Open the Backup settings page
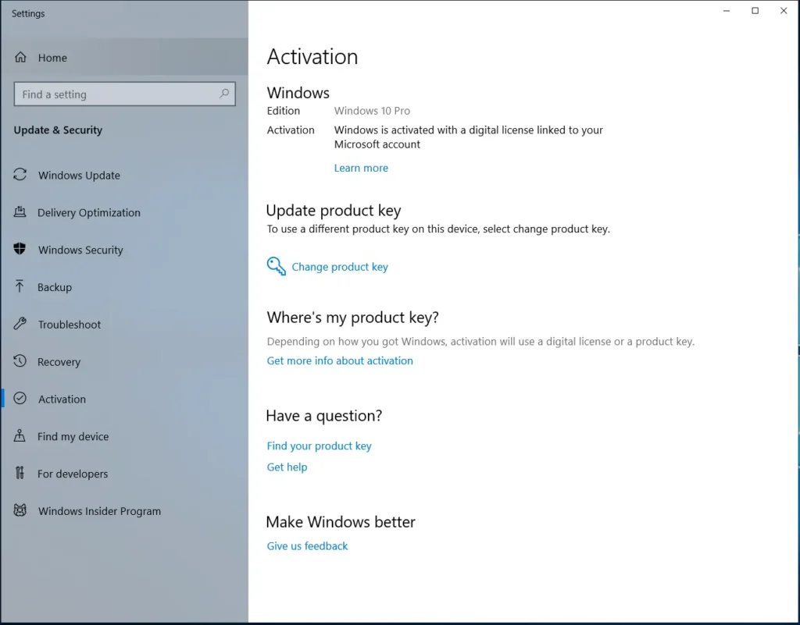Screen dimensions: 800x625 click(124, 287)
